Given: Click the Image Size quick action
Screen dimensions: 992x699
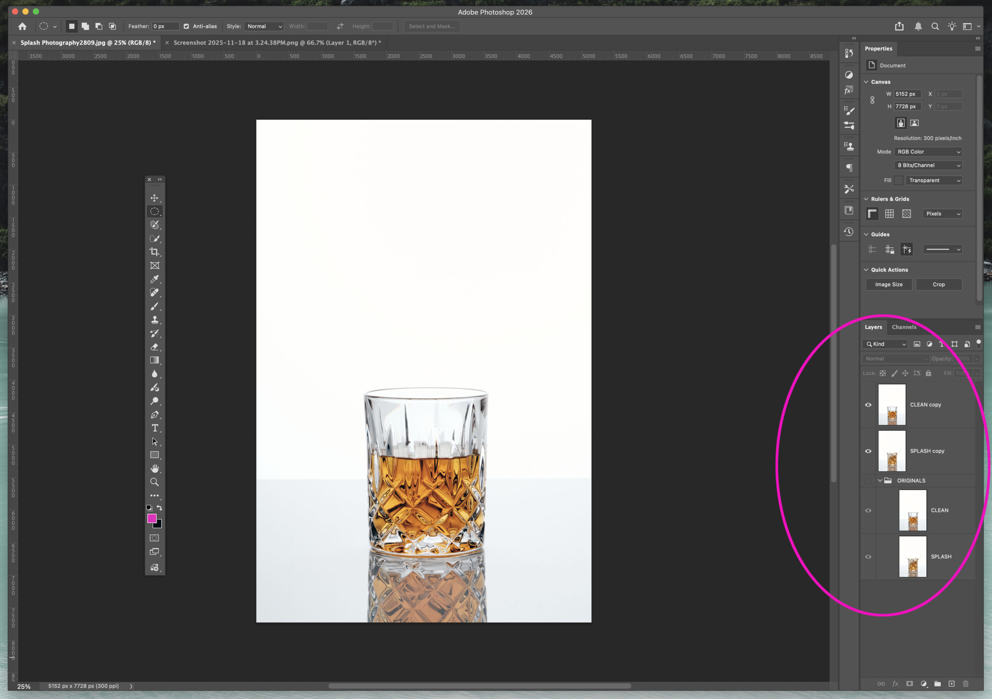Looking at the screenshot, I should tap(889, 284).
